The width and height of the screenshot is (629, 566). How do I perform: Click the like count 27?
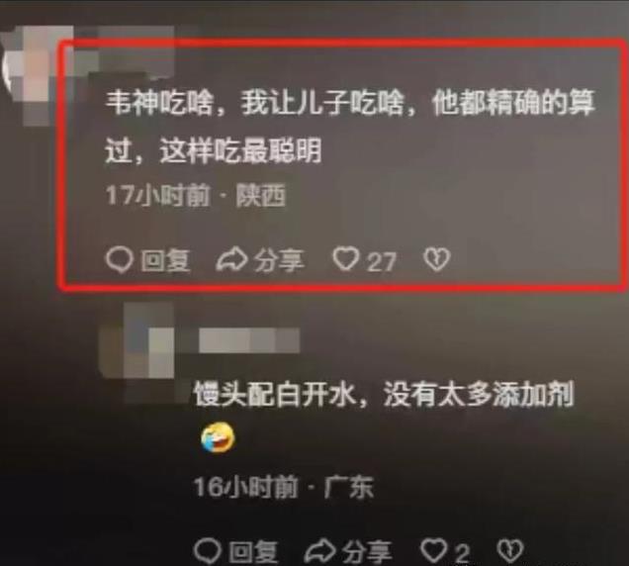[x=382, y=261]
